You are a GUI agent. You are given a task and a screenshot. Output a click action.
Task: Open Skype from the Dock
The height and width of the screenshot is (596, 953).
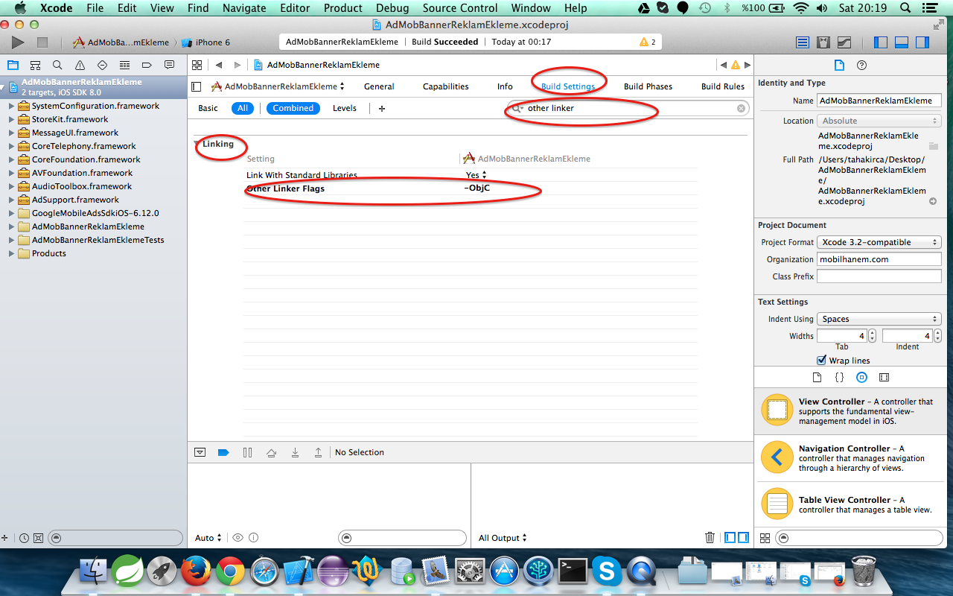click(x=607, y=572)
